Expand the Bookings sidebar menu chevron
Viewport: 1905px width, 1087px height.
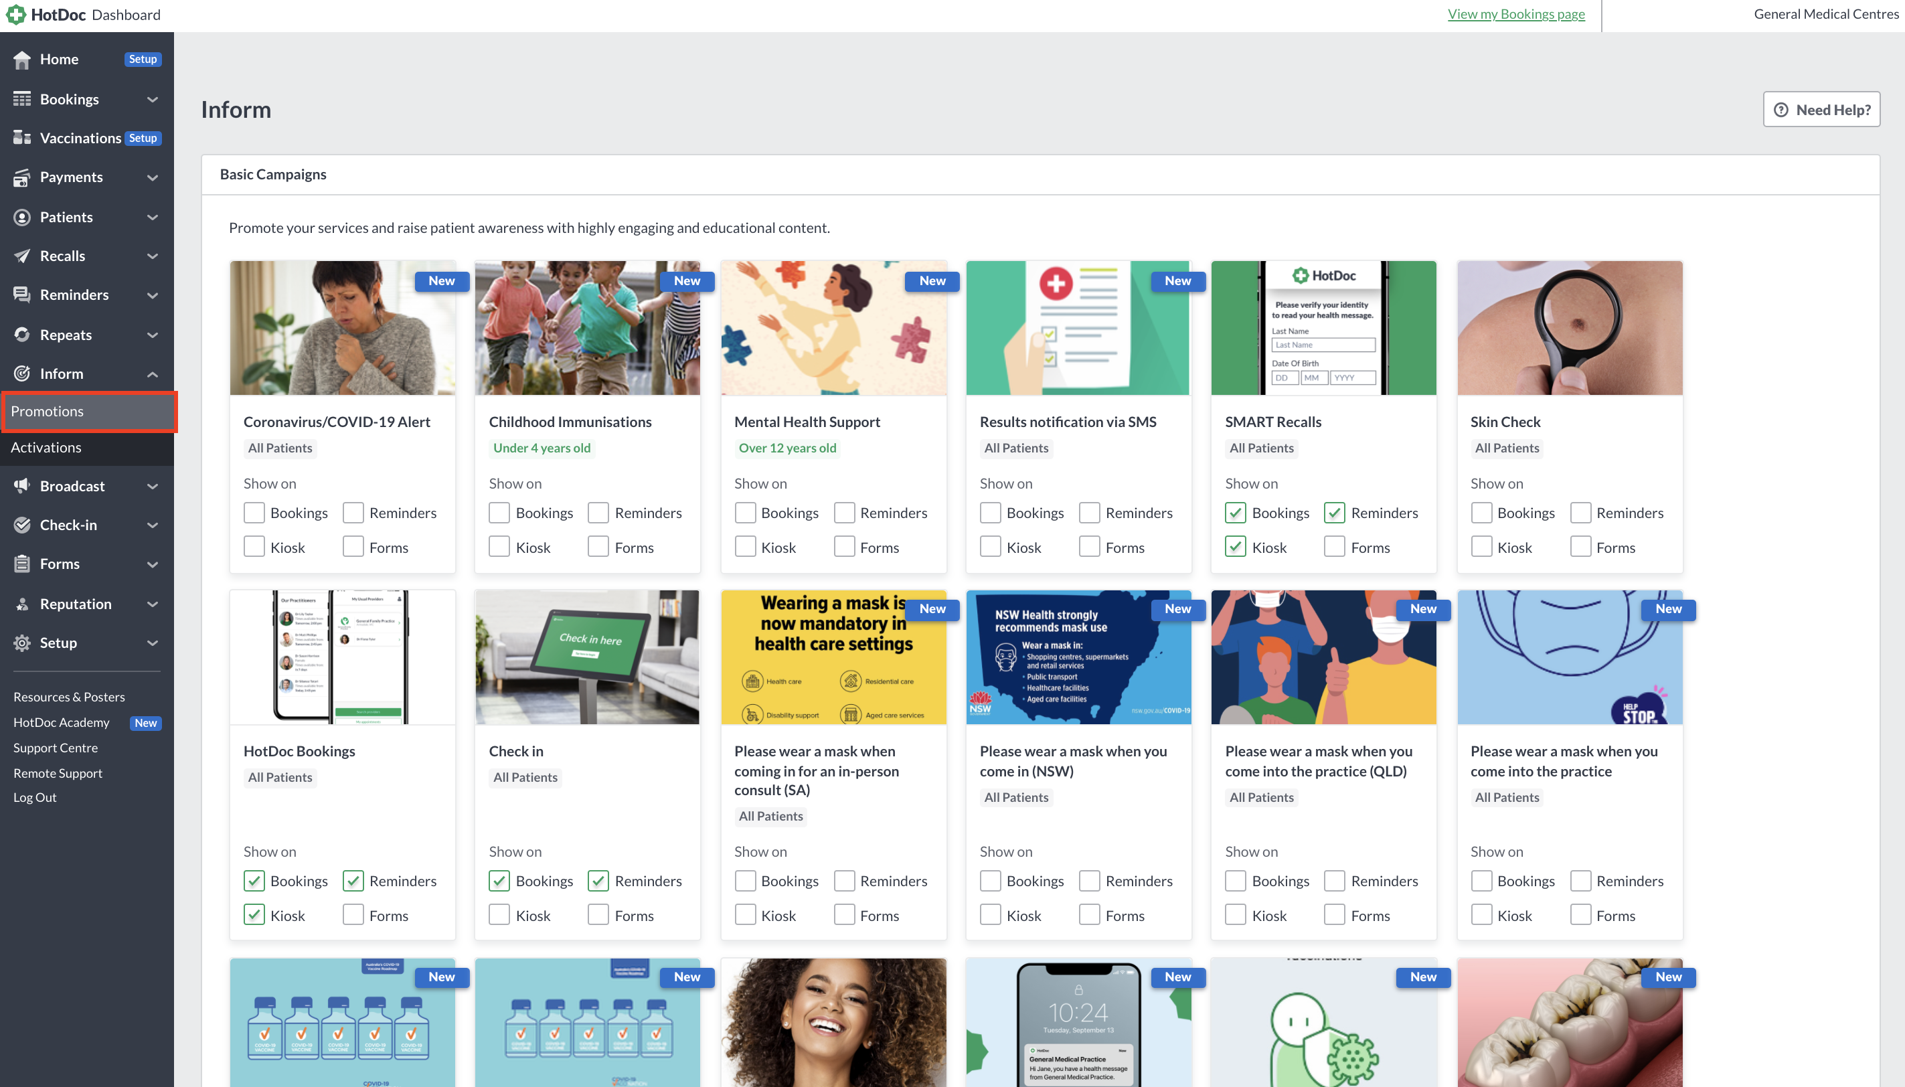coord(153,99)
